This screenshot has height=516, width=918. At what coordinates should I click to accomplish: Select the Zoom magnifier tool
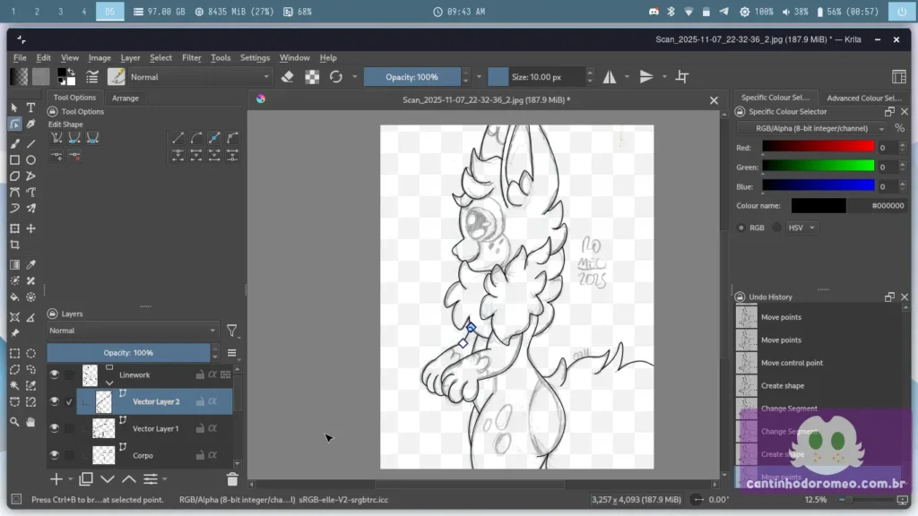point(14,421)
